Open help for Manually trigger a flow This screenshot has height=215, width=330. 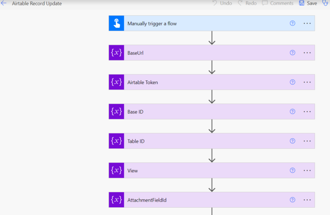[292, 23]
